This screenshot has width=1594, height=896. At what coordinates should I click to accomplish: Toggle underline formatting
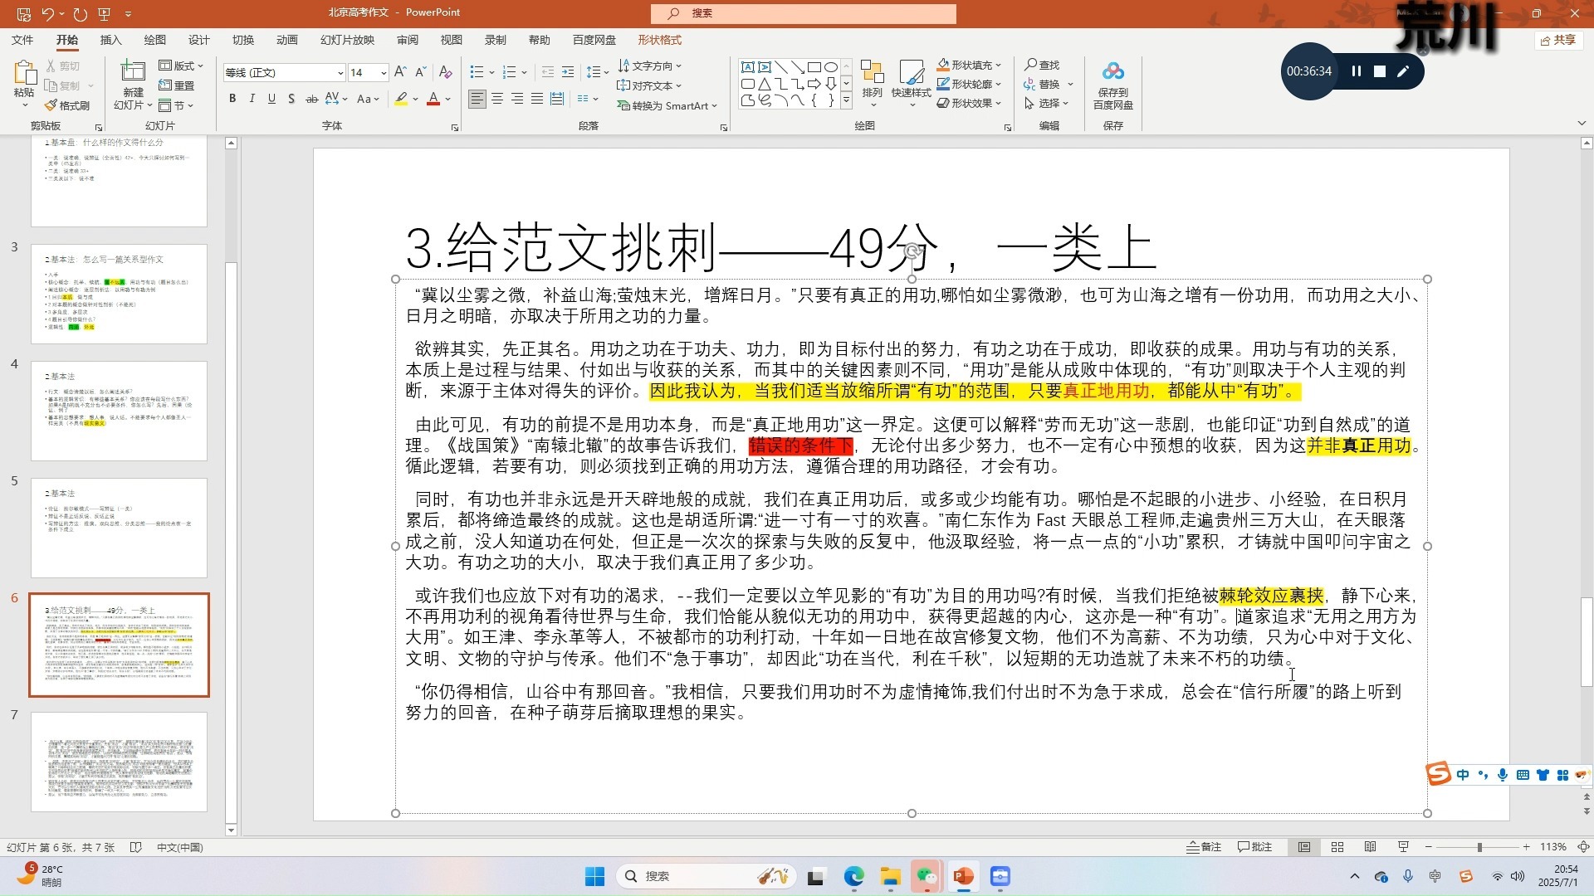271,99
